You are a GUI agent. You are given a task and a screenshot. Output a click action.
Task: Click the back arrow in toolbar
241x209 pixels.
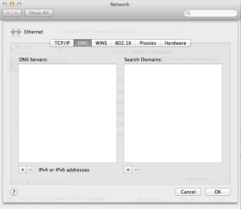(x=7, y=13)
